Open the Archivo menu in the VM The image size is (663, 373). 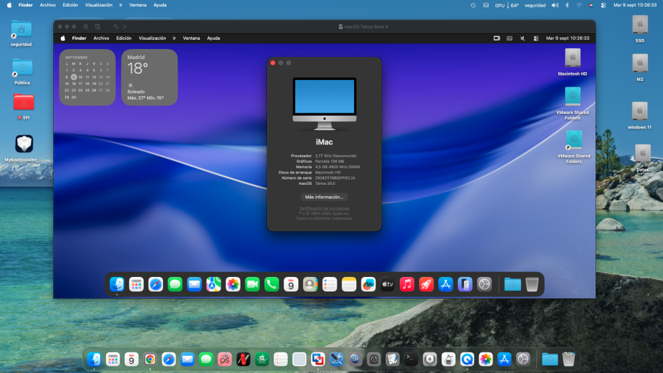tap(101, 38)
